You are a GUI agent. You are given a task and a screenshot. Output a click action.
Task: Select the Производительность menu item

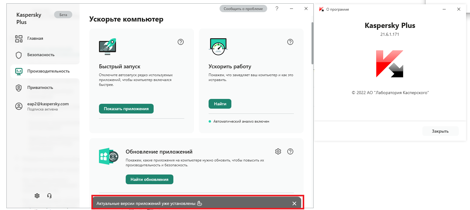[x=45, y=71]
